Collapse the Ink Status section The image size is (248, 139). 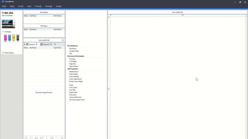pyautogui.click(x=3, y=32)
